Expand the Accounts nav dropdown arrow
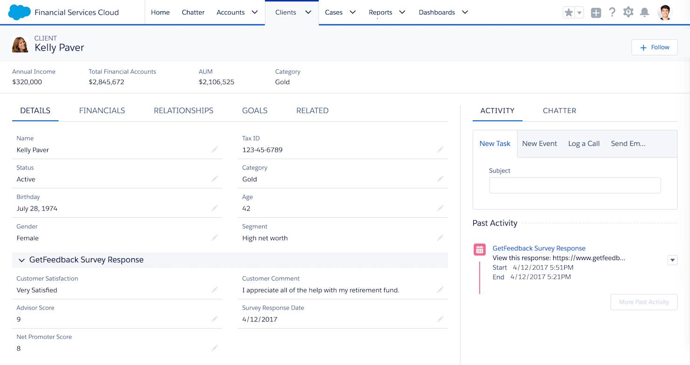 [255, 12]
